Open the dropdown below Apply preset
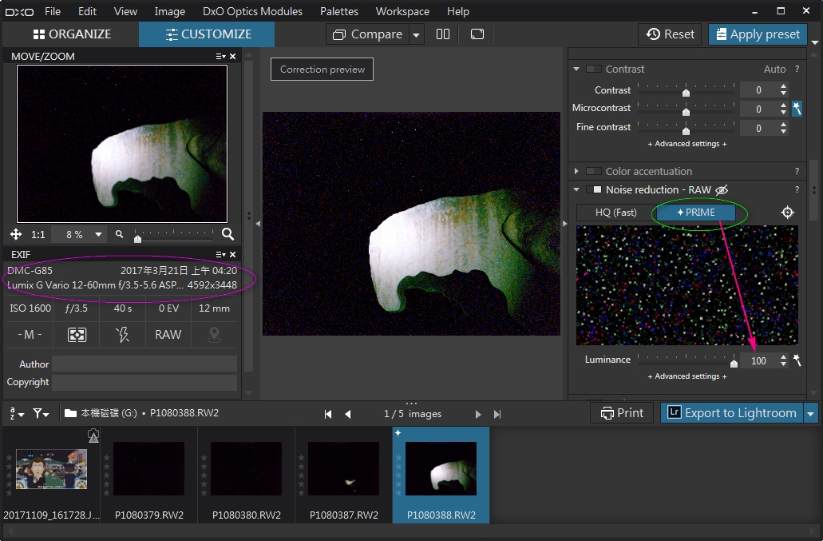Screen dimensions: 823x541 coord(815,42)
